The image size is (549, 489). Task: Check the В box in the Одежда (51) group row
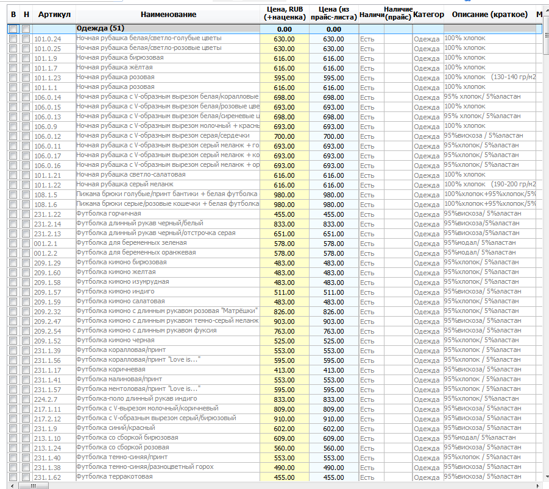(13, 29)
